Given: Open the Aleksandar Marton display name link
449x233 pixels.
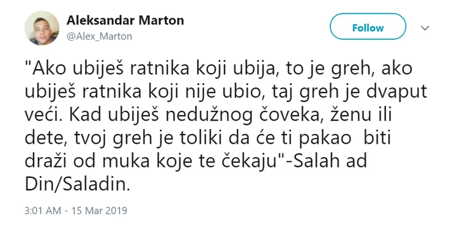Looking at the screenshot, I should 125,20.
